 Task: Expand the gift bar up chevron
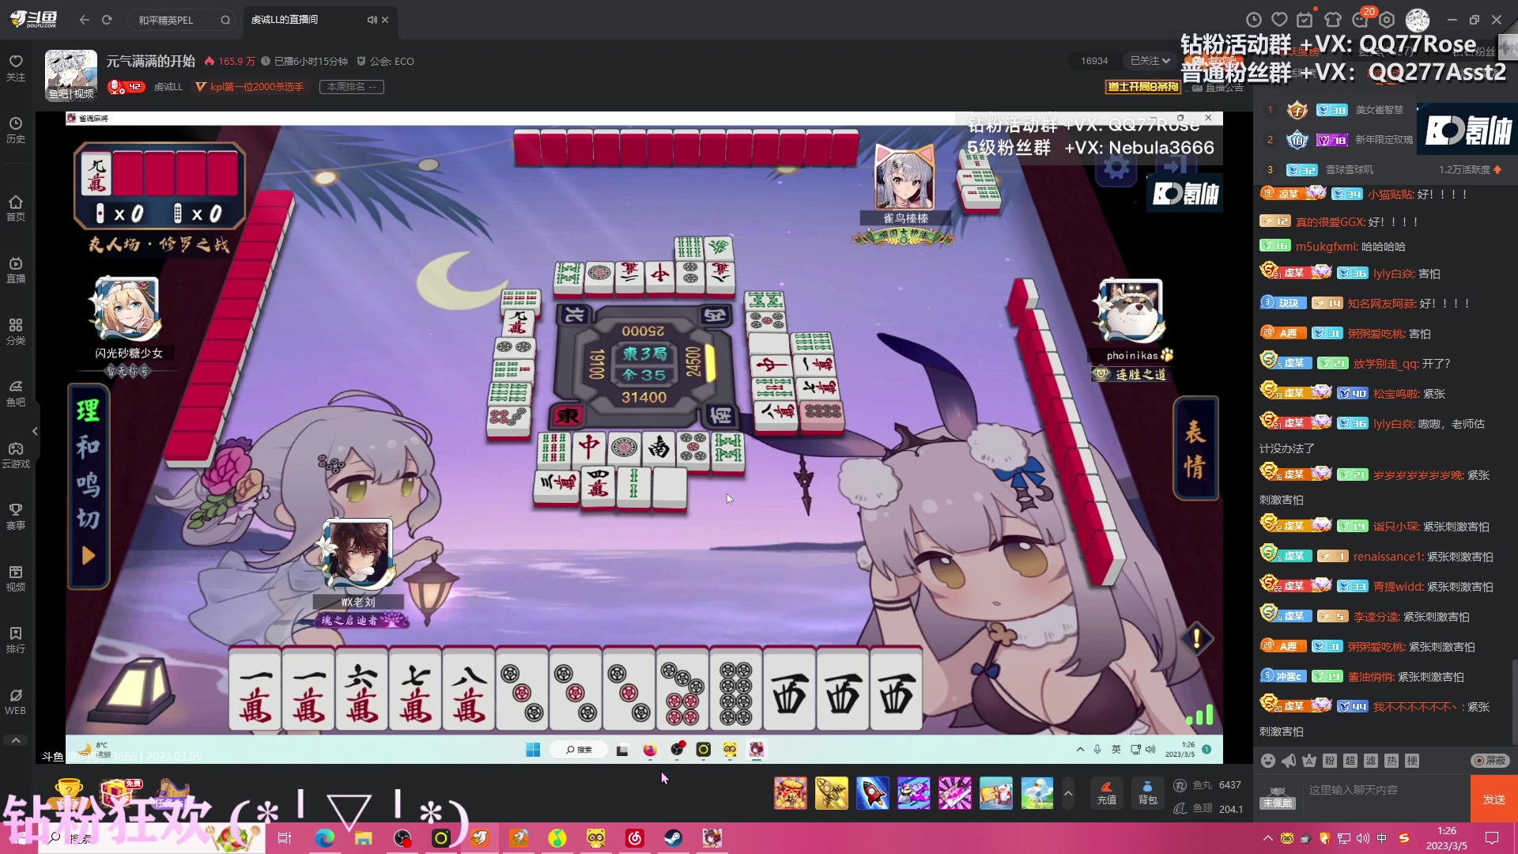[x=1068, y=793]
